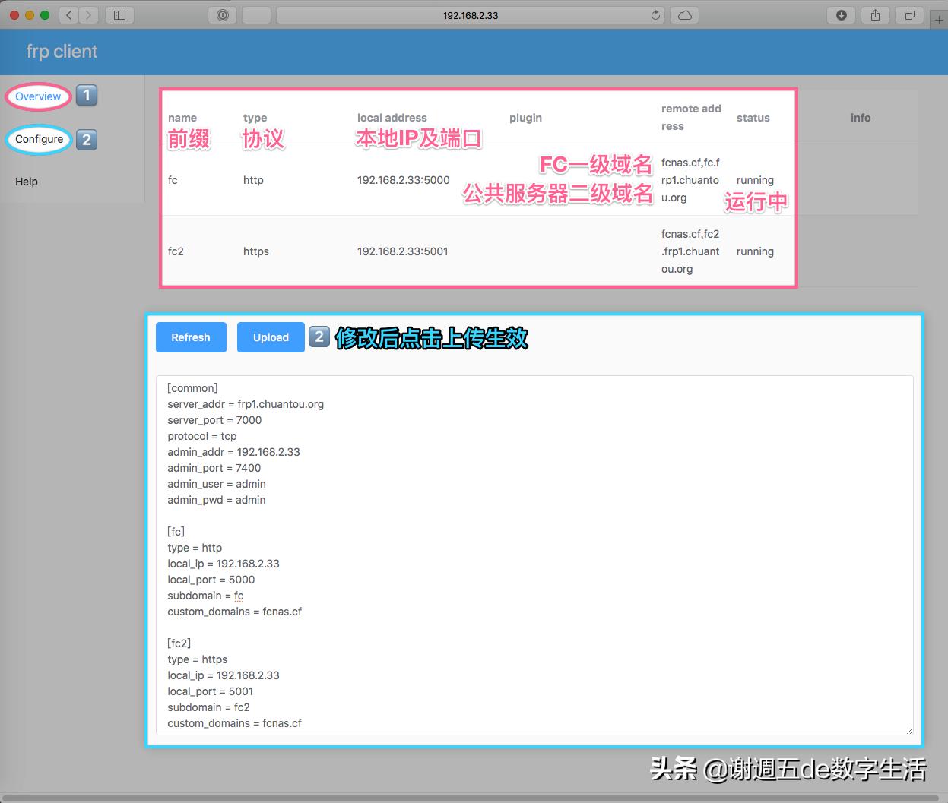Refresh the frp configuration
Image resolution: width=948 pixels, height=803 pixels.
pos(191,337)
